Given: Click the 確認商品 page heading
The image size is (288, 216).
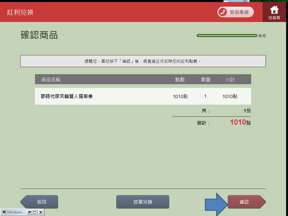Looking at the screenshot, I should pos(39,35).
